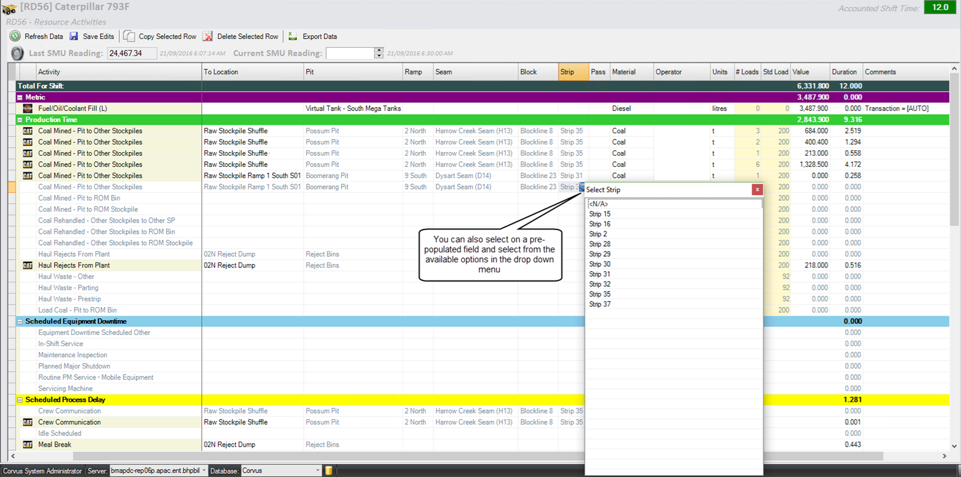
Task: Export data via the Excel icon button
Action: [312, 37]
